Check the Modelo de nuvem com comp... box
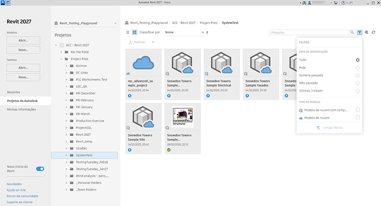Image resolution: width=381 pixels, height=206 pixels. point(358,110)
